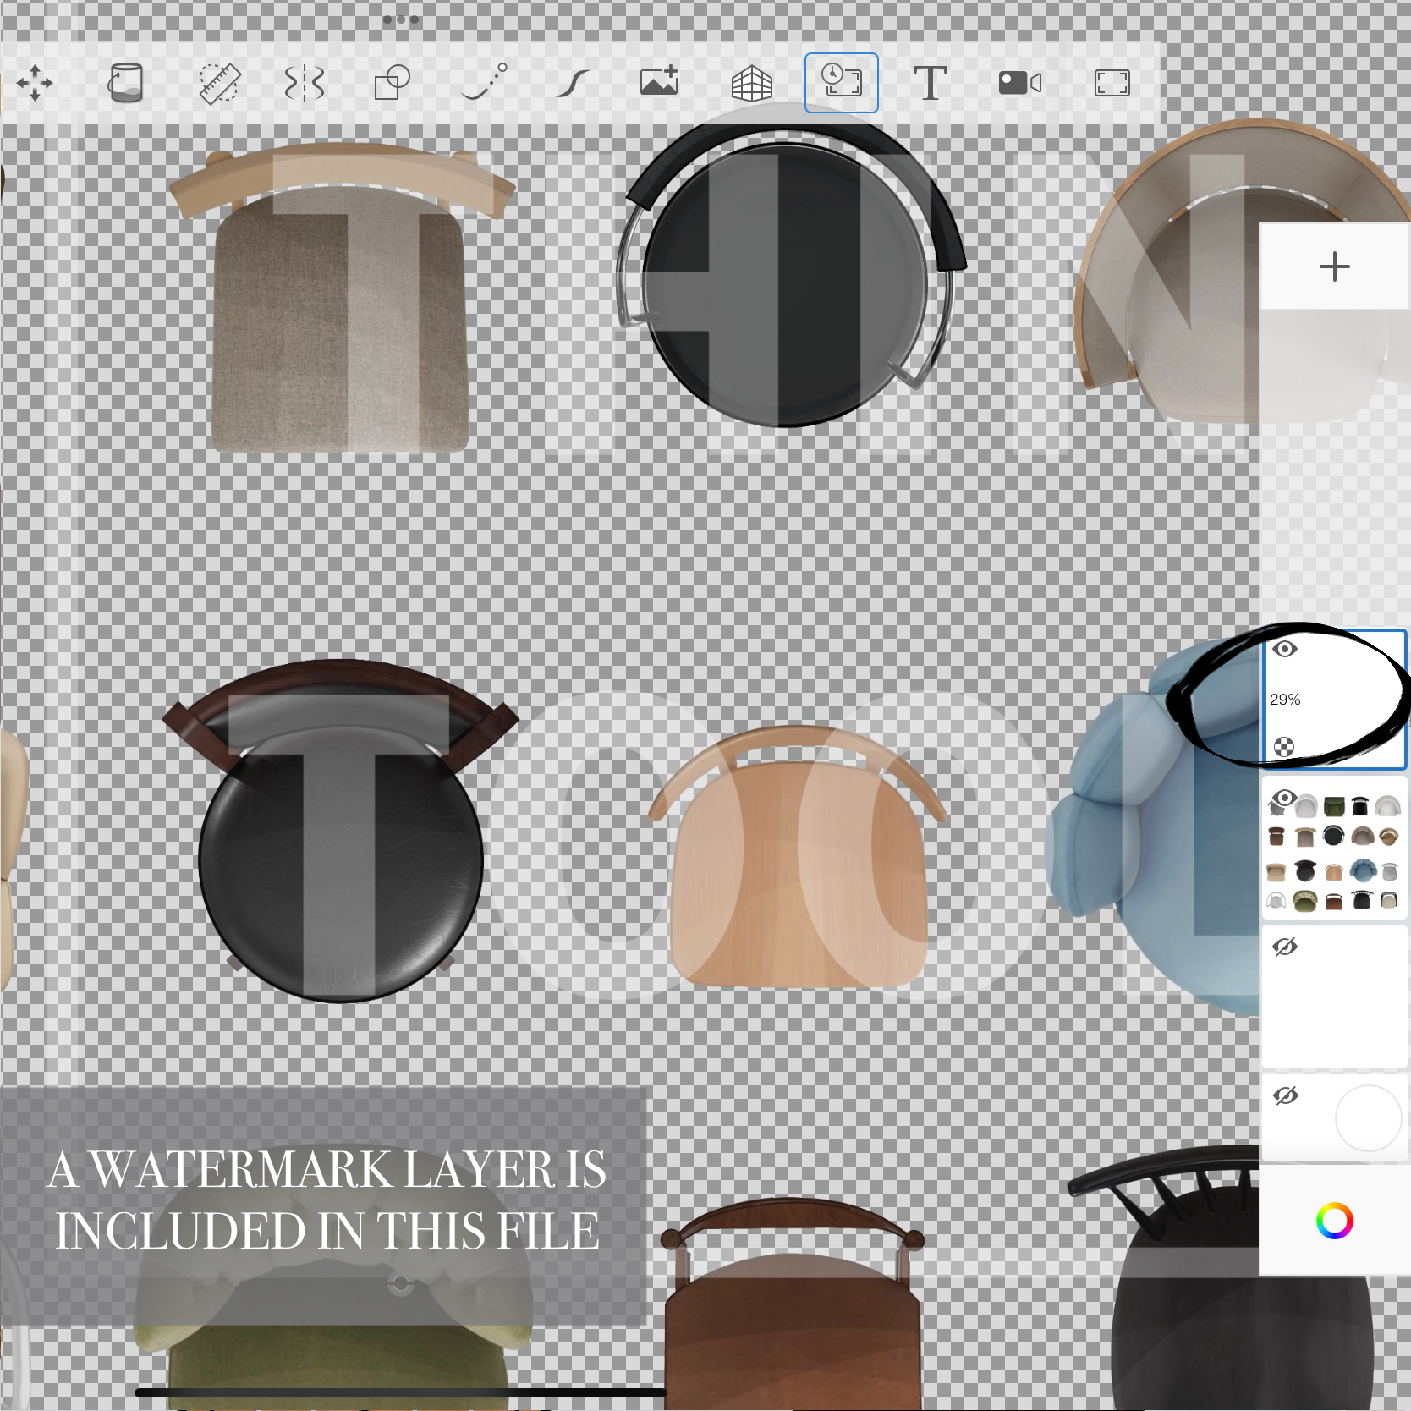Toggle the Time-lapse capture tool
Image resolution: width=1411 pixels, height=1411 pixels.
point(842,82)
